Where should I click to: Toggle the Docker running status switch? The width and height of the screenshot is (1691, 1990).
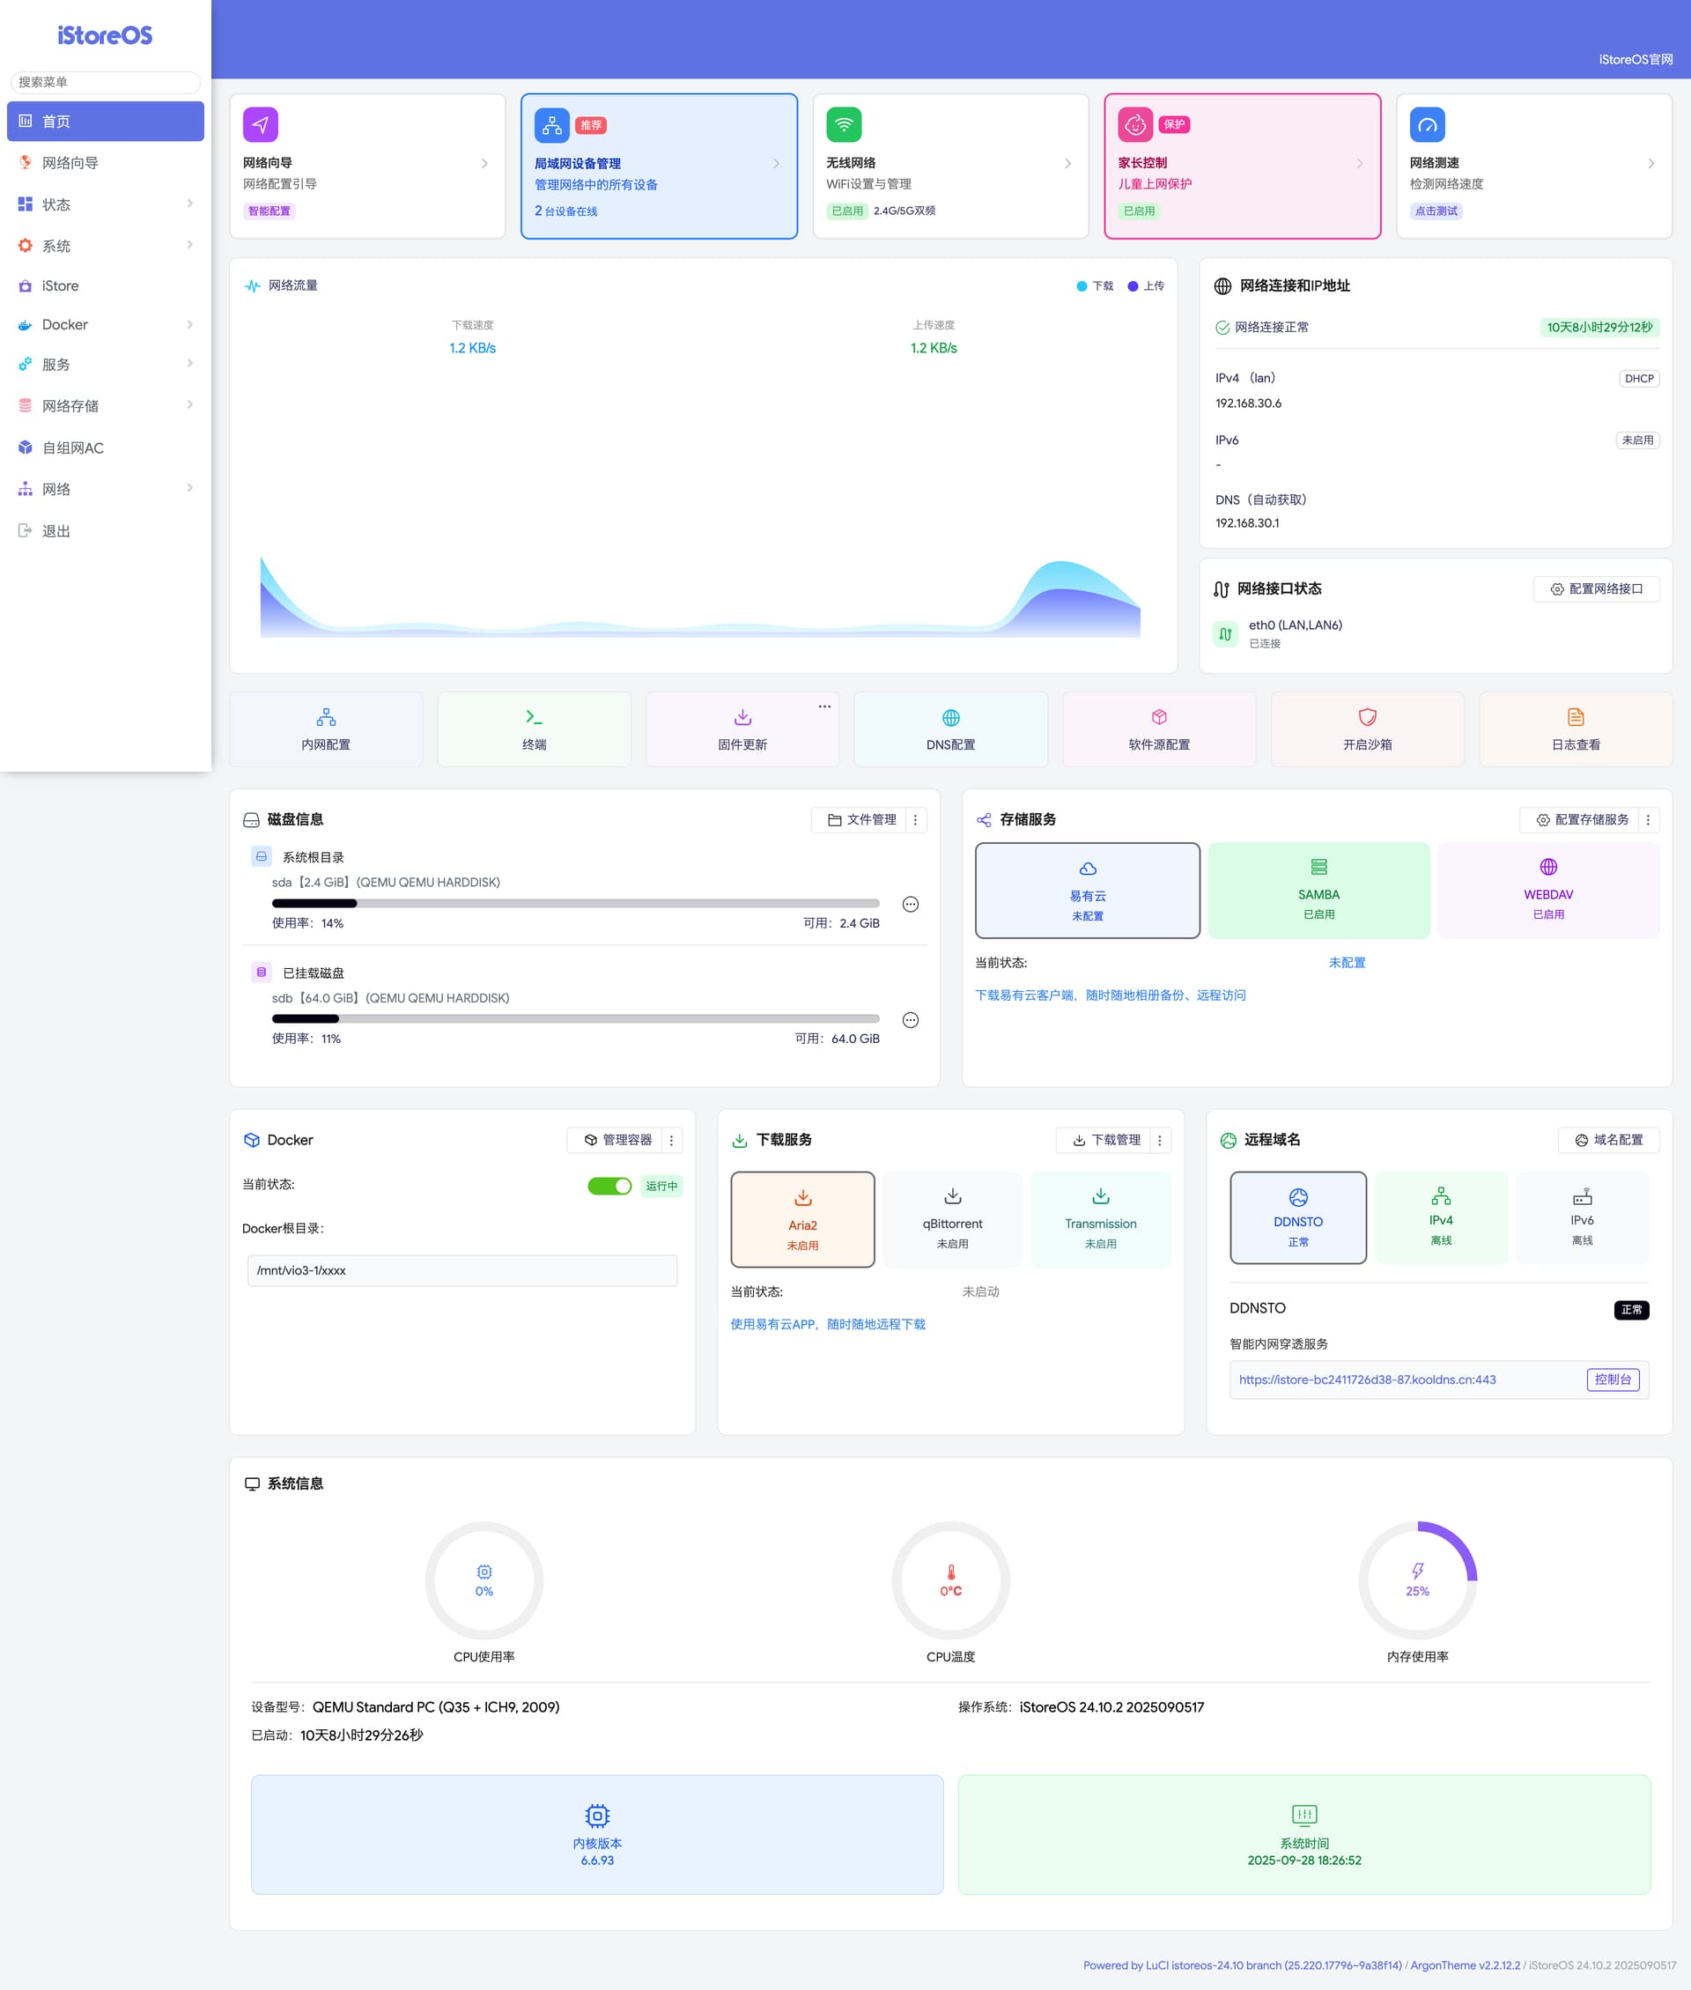coord(609,1186)
